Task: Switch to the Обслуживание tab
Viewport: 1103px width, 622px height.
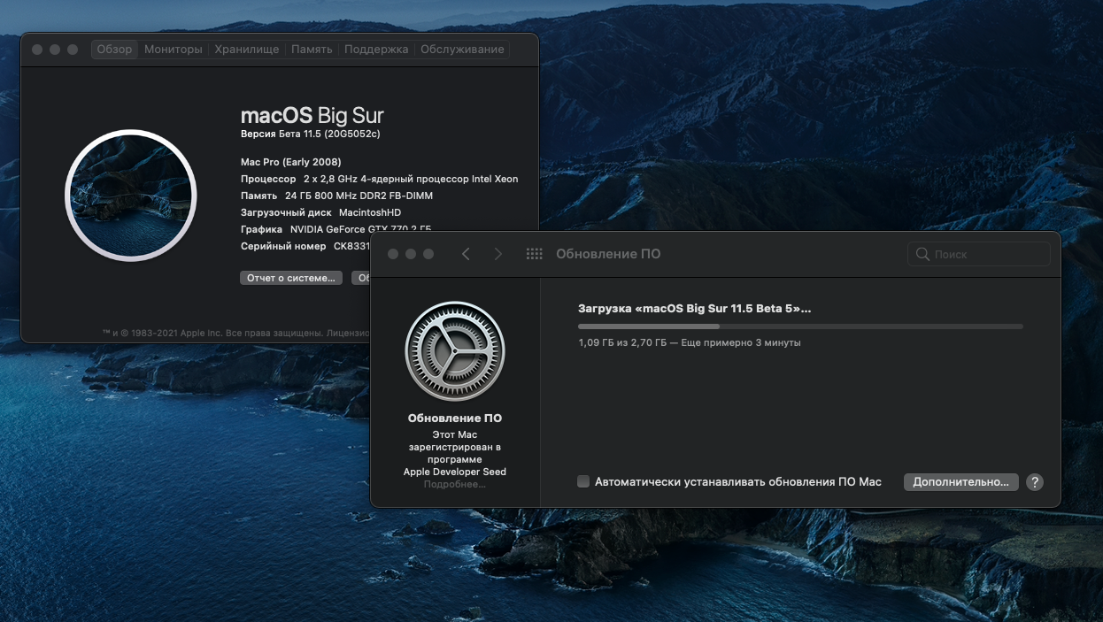Action: (462, 50)
